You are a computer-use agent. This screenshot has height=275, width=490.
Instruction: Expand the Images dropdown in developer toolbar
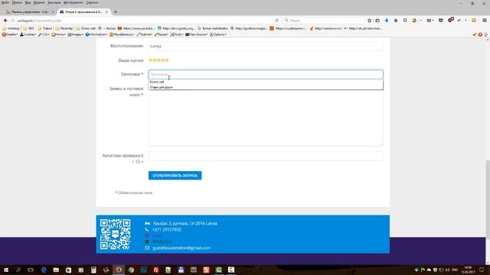tap(76, 34)
